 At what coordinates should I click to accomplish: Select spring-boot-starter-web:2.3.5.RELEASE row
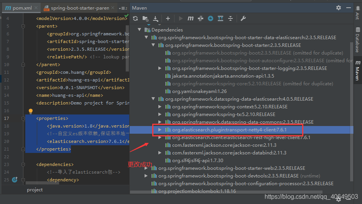click(x=232, y=168)
